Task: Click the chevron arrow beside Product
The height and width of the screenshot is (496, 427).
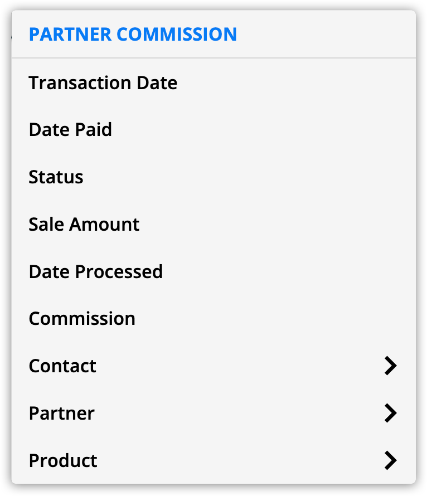Action: [390, 461]
